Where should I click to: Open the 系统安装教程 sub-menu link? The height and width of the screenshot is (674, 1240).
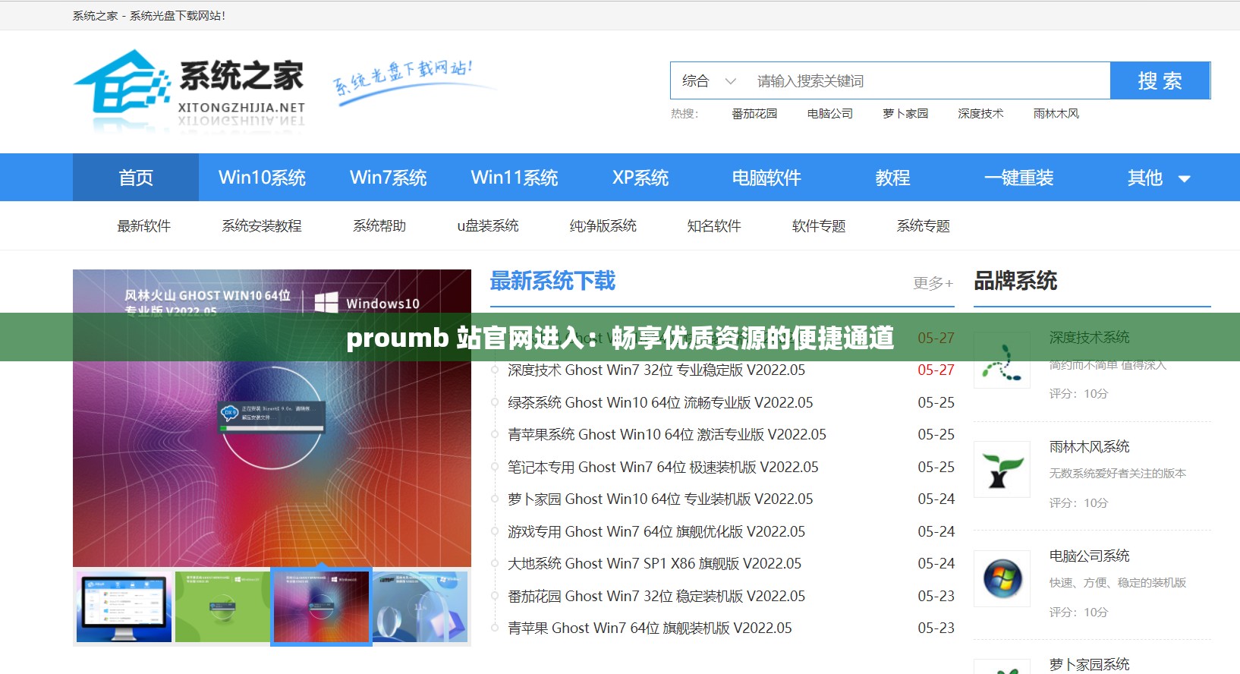pos(262,225)
